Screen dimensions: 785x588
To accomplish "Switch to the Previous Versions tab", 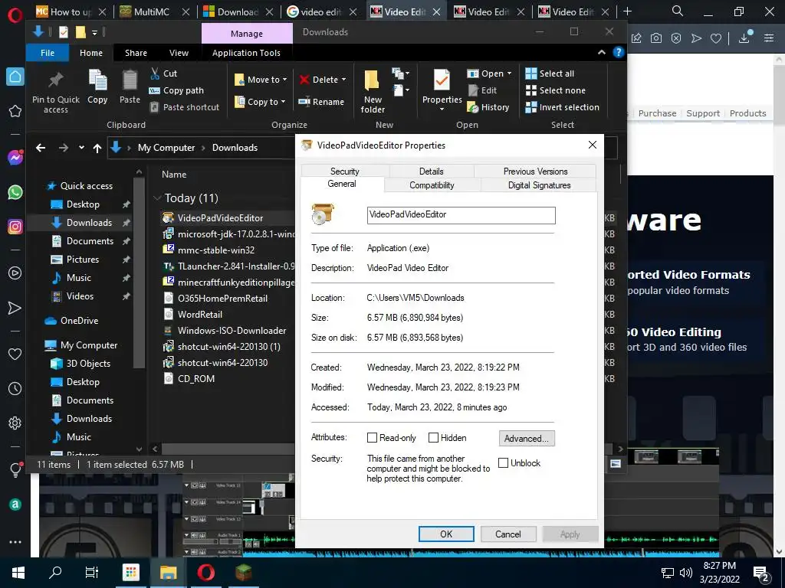I will click(535, 171).
